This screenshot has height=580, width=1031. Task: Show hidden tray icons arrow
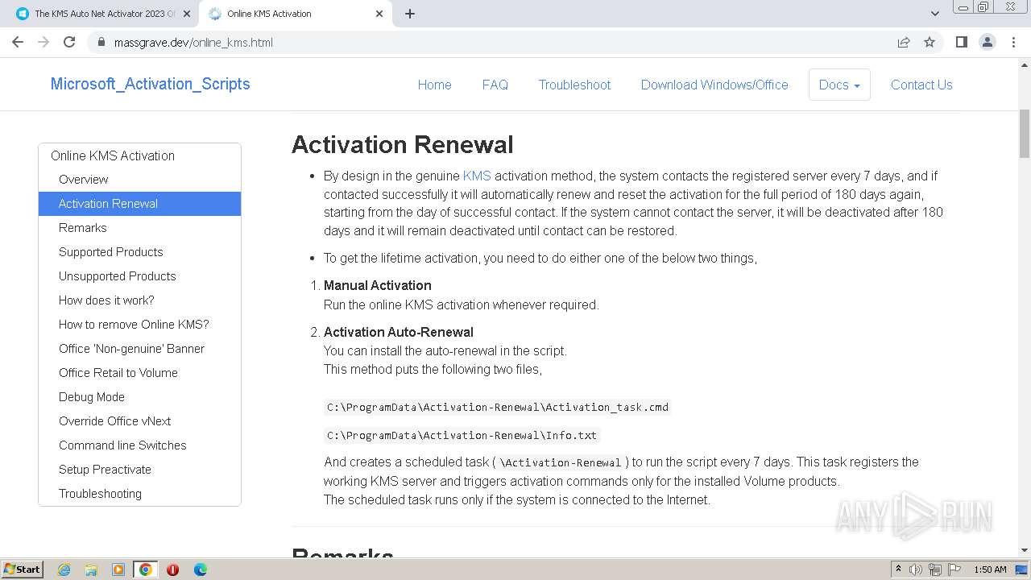[x=898, y=570]
